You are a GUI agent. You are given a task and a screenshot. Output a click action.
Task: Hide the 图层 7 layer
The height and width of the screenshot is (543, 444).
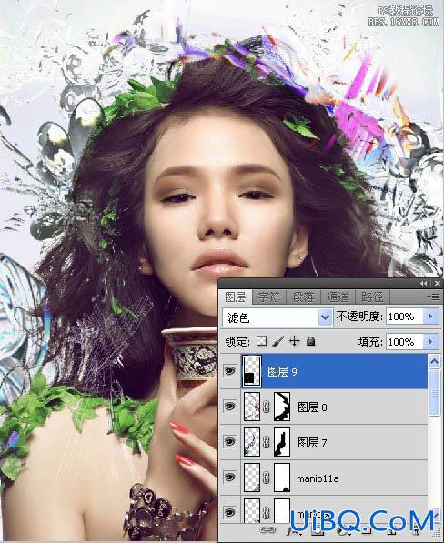pos(229,442)
